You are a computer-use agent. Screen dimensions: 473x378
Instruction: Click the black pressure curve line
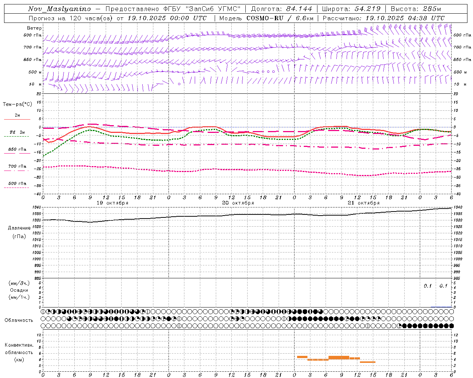[248, 215]
